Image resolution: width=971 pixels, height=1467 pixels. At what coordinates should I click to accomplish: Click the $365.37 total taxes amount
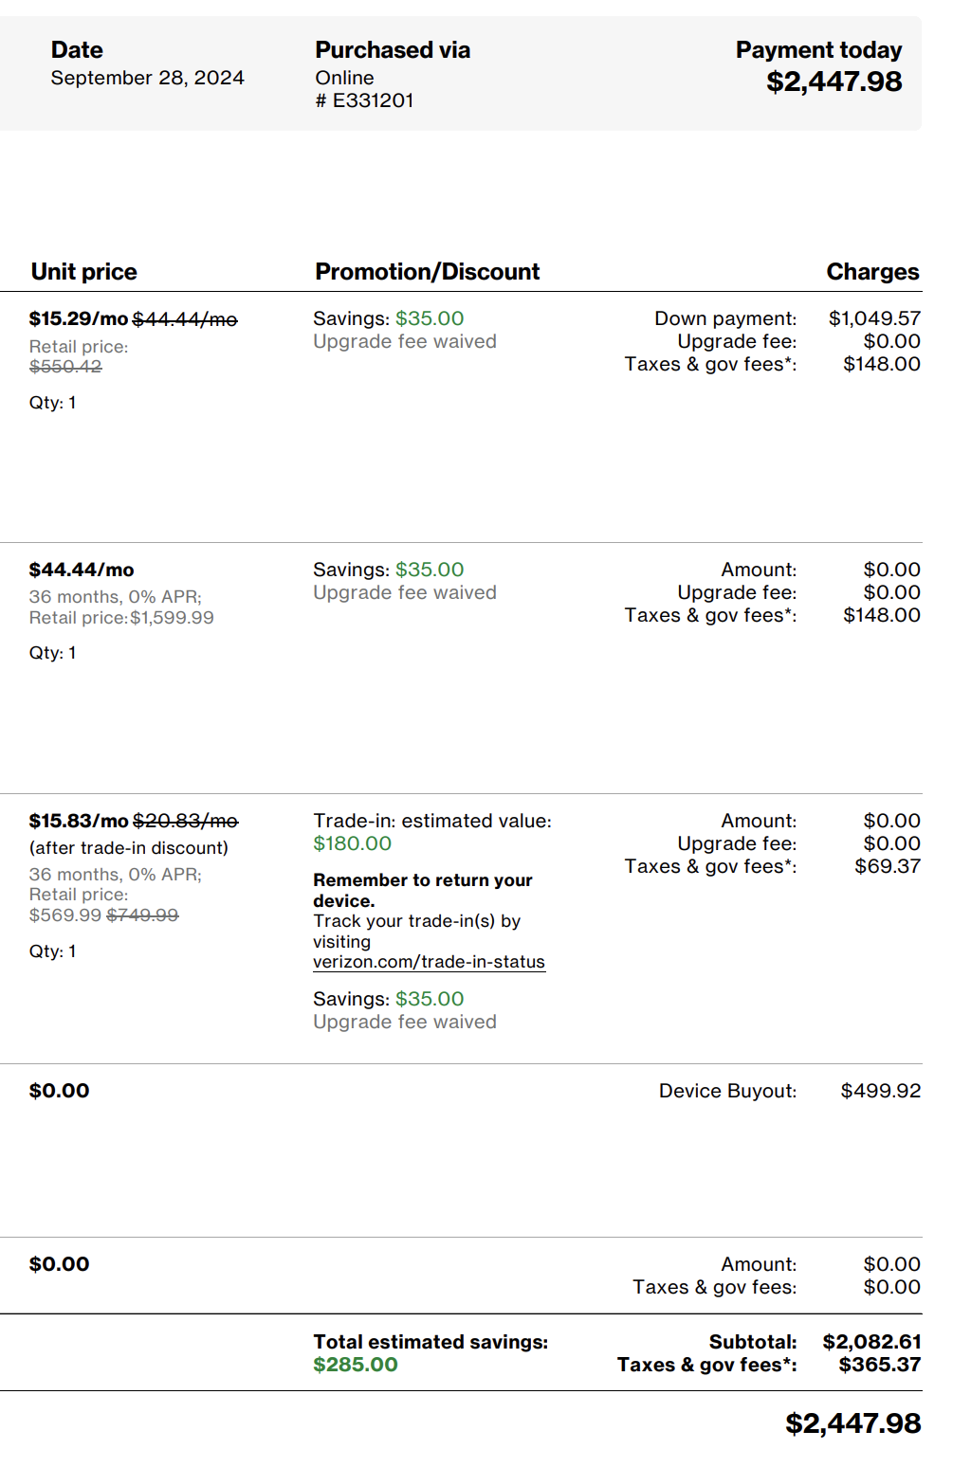(879, 1365)
